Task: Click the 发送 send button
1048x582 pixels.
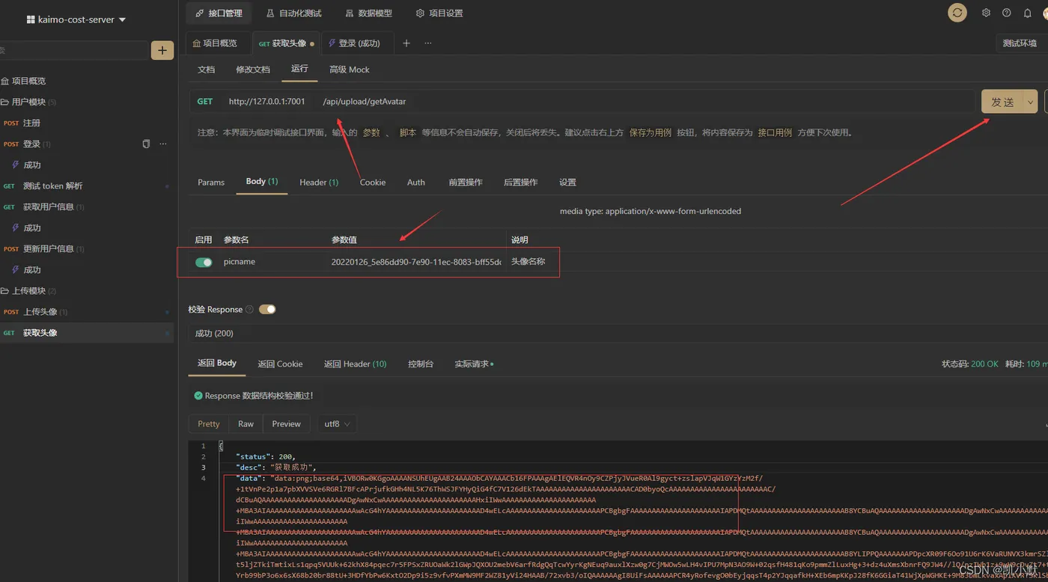Action: pyautogui.click(x=1002, y=102)
